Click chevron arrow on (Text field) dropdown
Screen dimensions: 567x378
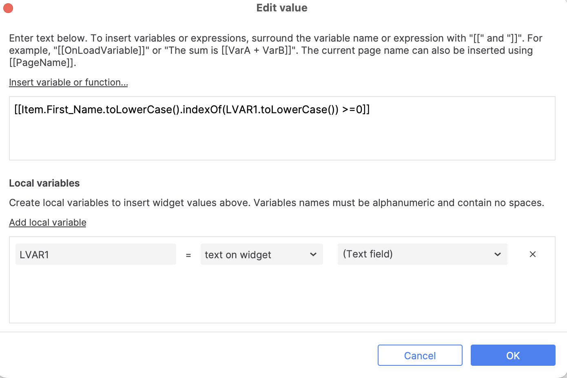coord(497,255)
